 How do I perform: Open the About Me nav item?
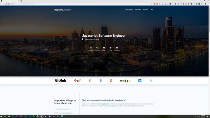point(138,10)
